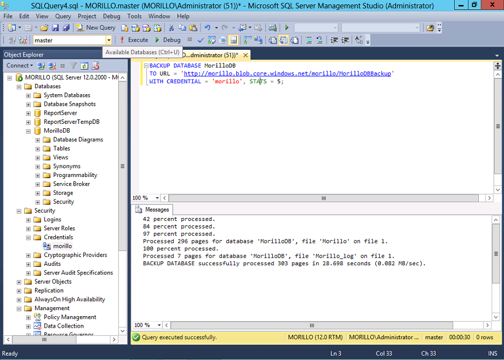Open the Window menu

pos(159,16)
